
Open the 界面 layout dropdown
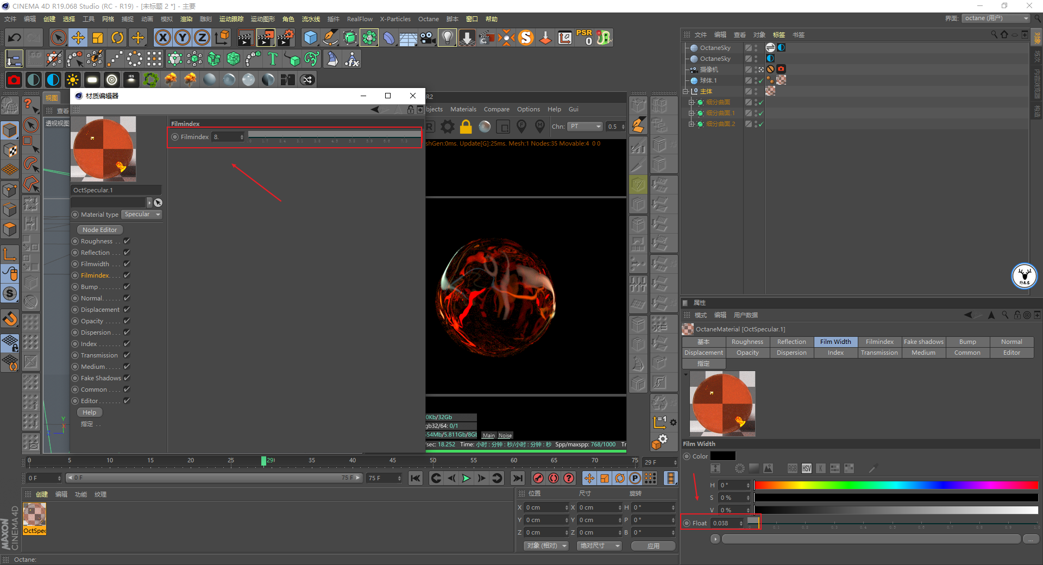click(x=996, y=18)
